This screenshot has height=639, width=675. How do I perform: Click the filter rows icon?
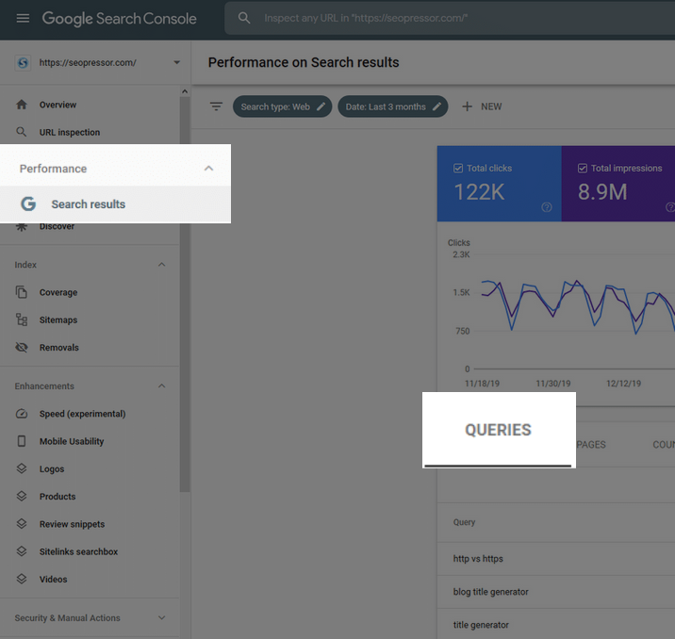[x=216, y=106]
